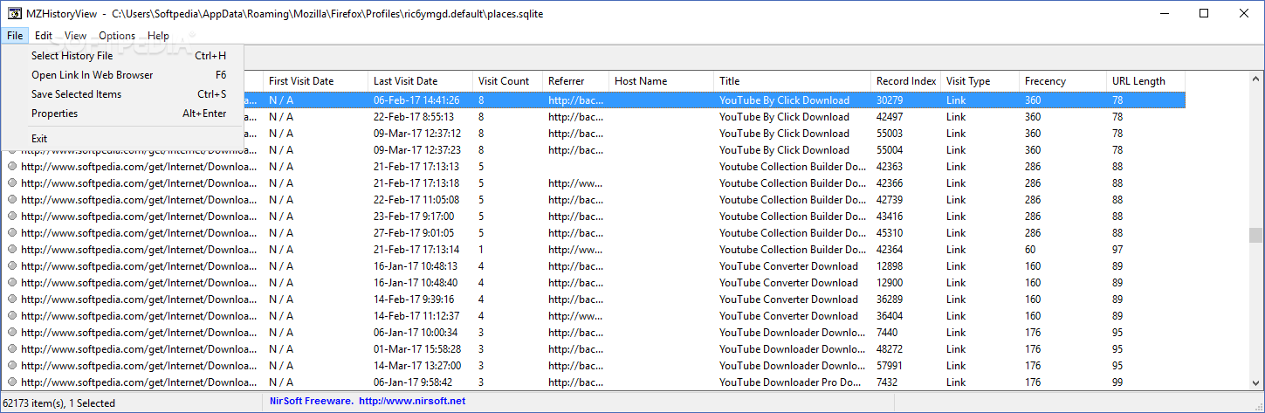Click the gray bullet icon of row with record index 7440
This screenshot has width=1265, height=413.
click(x=12, y=333)
